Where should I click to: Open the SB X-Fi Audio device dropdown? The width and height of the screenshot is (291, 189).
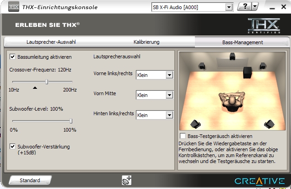[192, 7]
